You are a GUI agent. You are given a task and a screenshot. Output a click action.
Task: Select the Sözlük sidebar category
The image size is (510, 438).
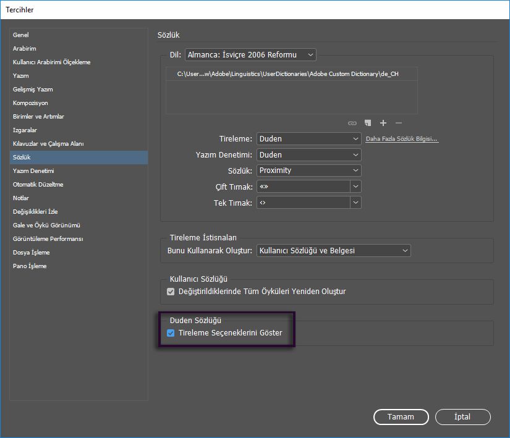(79, 158)
